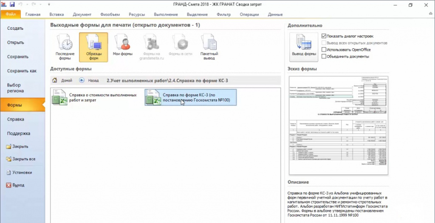Open the quick access toolbar dropdown

coord(49,4)
